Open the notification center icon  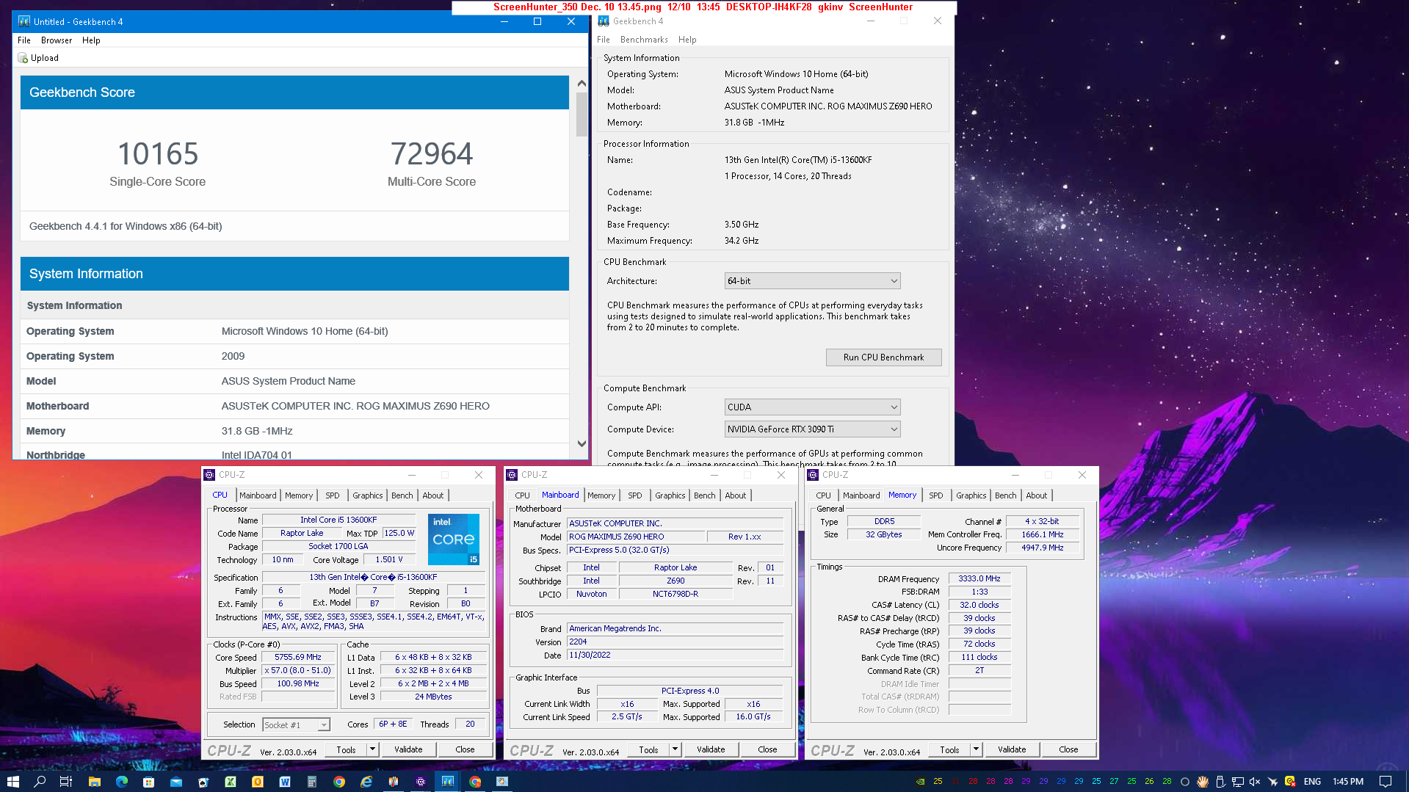(x=1386, y=782)
